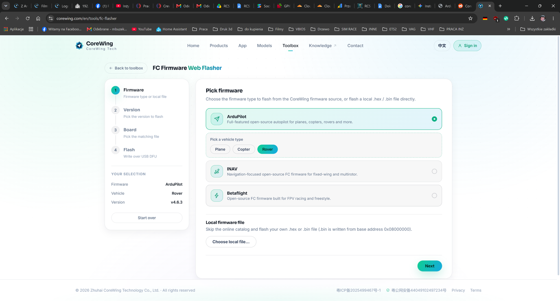Image resolution: width=560 pixels, height=301 pixels.
Task: Open the Contact nav item
Action: [x=355, y=45]
